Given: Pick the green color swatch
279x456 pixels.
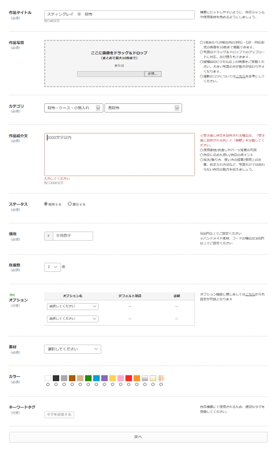Looking at the screenshot, I should pyautogui.click(x=88, y=378).
